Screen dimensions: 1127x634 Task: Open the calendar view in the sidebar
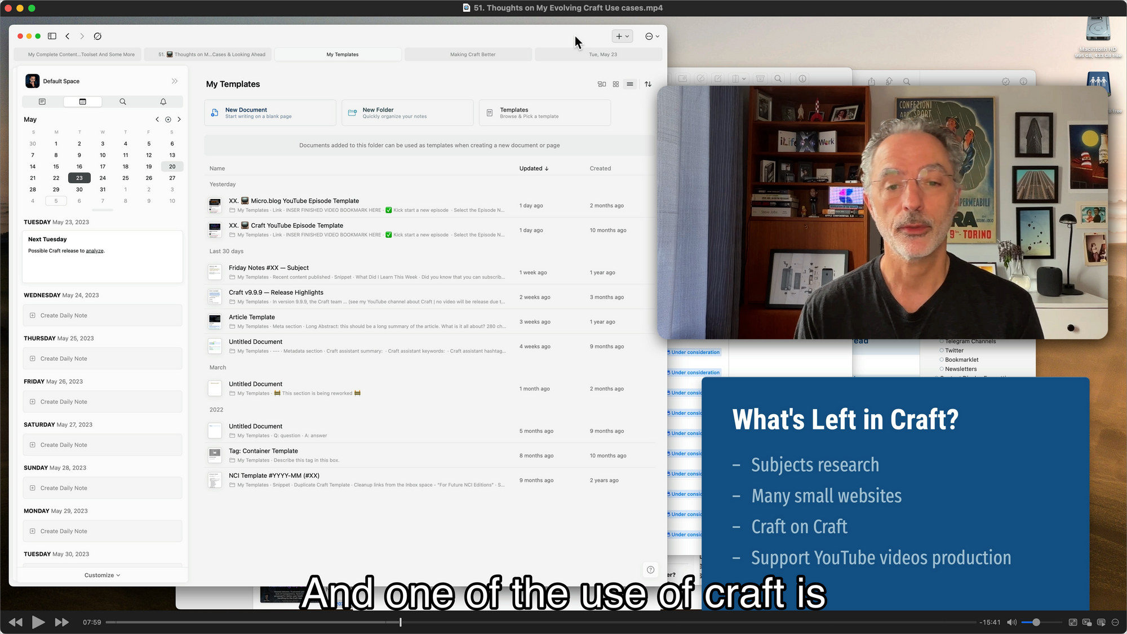82,101
